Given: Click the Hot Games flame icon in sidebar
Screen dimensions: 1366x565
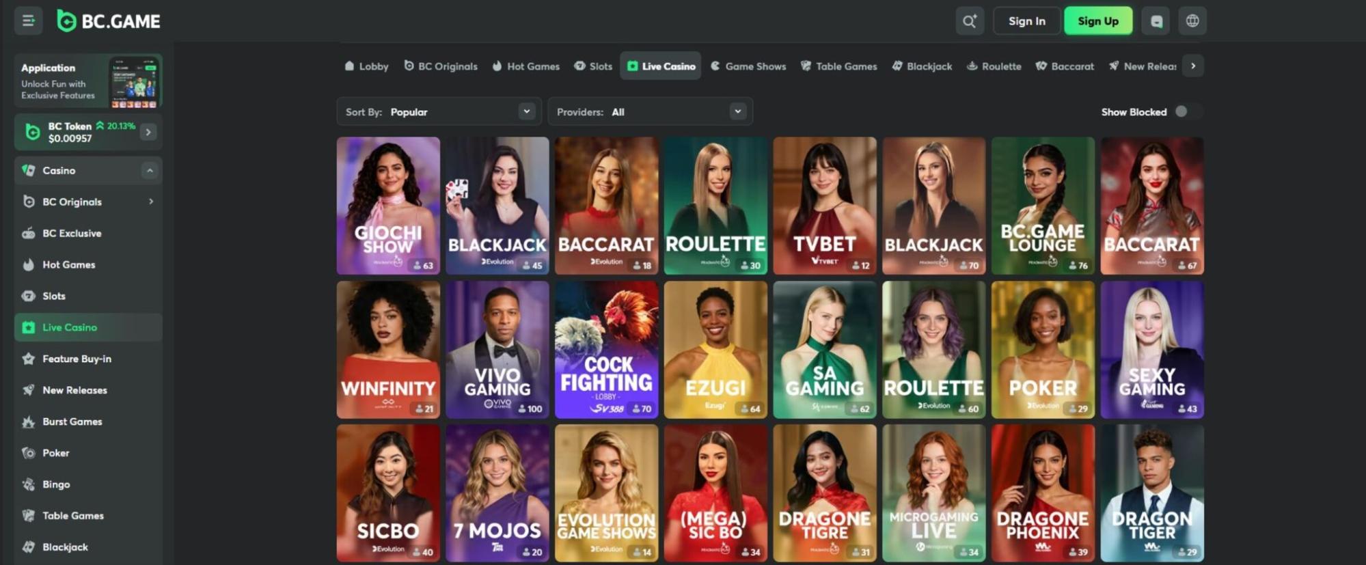Looking at the screenshot, I should pyautogui.click(x=29, y=264).
